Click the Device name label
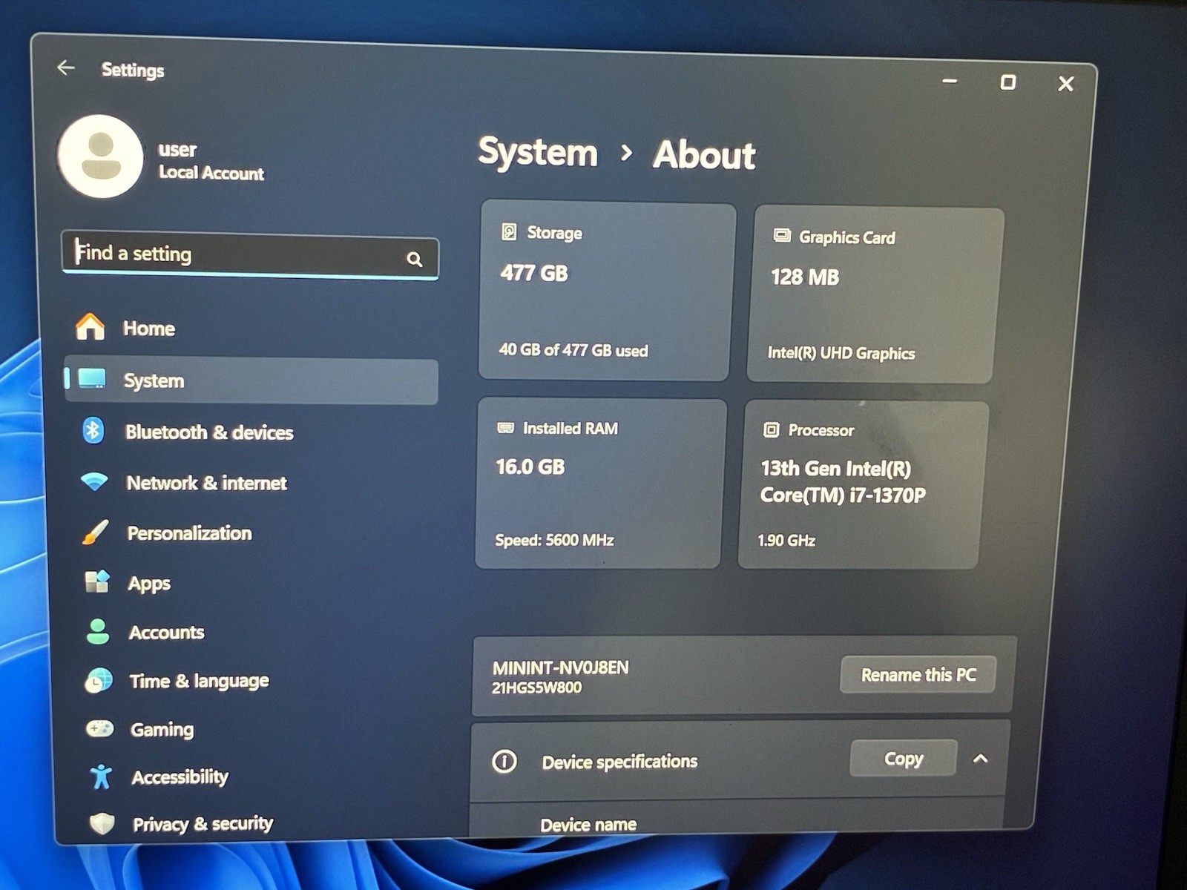The width and height of the screenshot is (1187, 890). [x=588, y=824]
